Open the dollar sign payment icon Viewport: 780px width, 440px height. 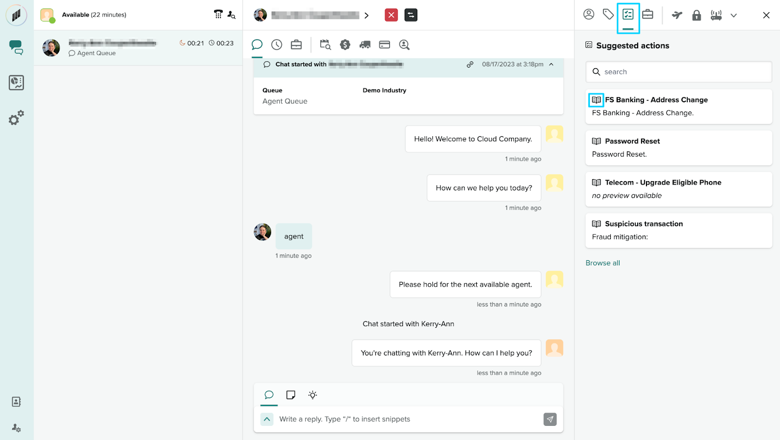click(x=345, y=45)
